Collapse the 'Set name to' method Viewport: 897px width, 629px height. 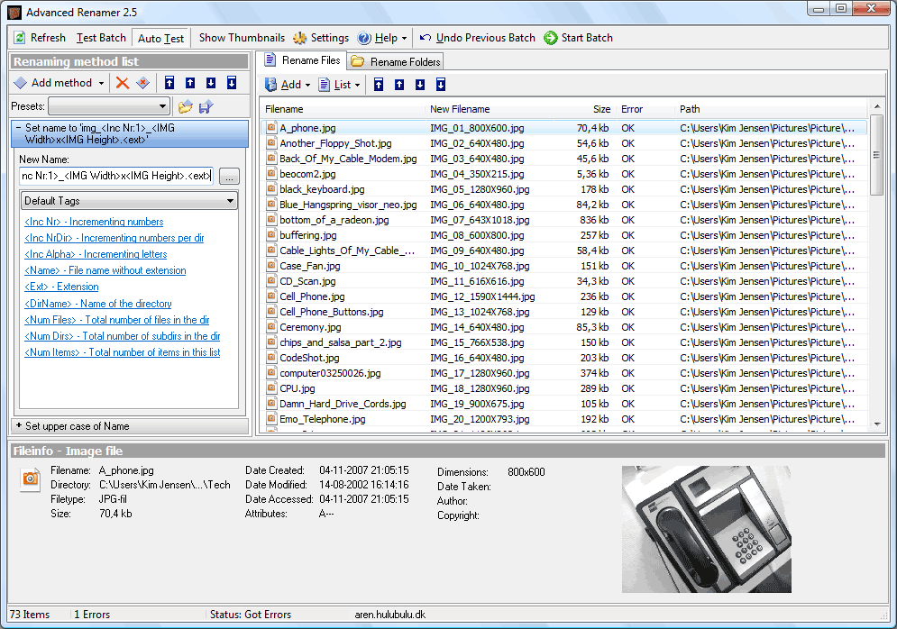(x=19, y=128)
